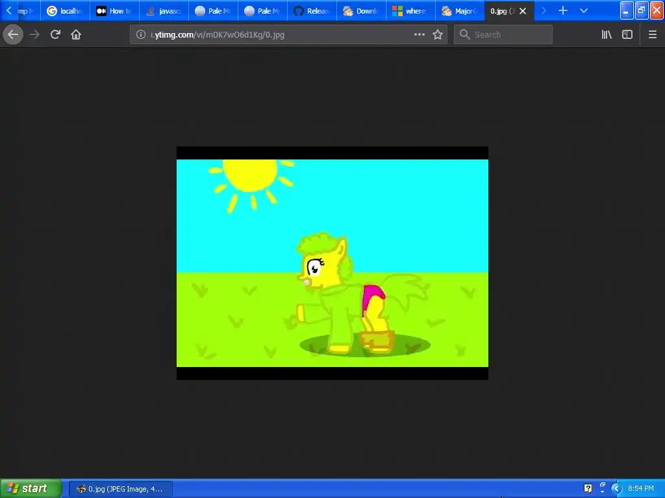Show site information icon in address bar
Image resolution: width=665 pixels, height=498 pixels.
(x=141, y=35)
